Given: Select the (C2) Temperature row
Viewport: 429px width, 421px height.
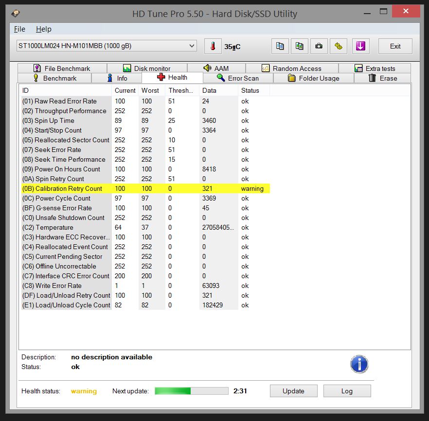Looking at the screenshot, I should 145,227.
